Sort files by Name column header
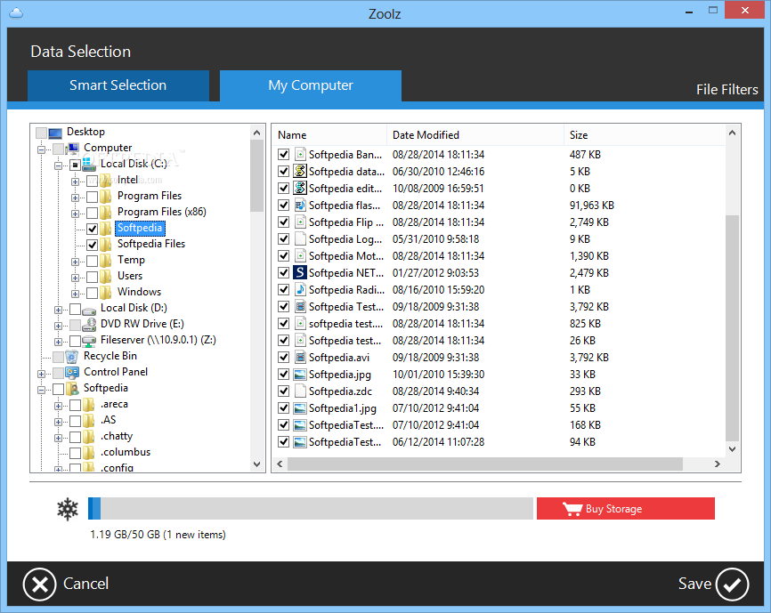 click(330, 135)
